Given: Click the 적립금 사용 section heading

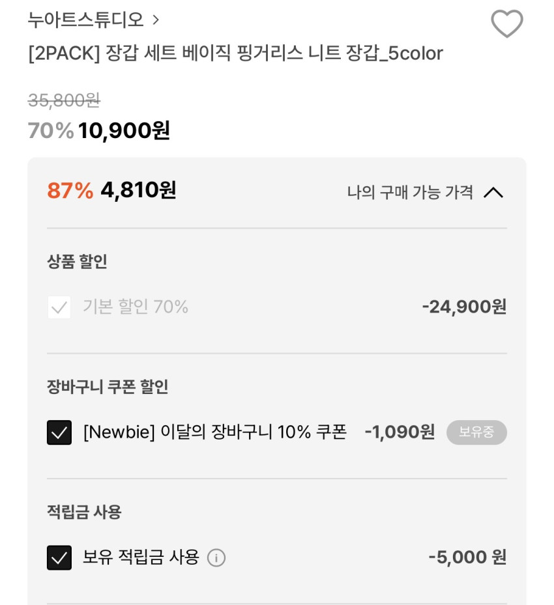Looking at the screenshot, I should pos(84,512).
